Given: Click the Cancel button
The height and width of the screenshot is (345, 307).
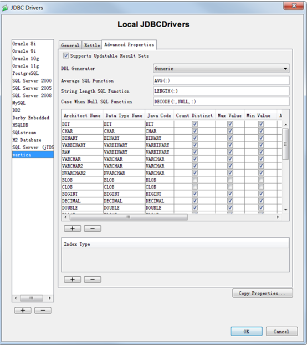Looking at the screenshot, I should click(x=282, y=331).
